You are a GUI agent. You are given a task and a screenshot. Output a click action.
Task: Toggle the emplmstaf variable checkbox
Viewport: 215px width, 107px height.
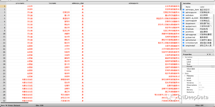[x=183, y=46]
